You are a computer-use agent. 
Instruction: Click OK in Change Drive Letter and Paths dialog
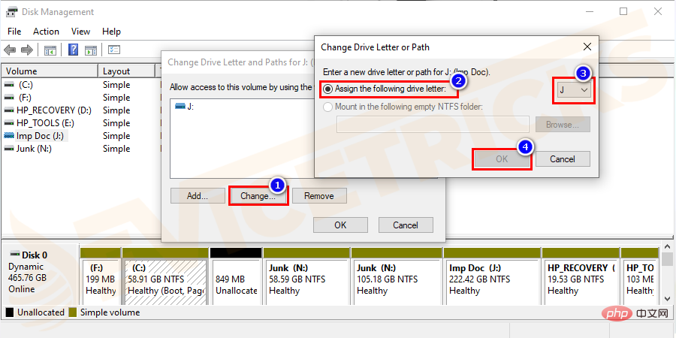click(340, 225)
